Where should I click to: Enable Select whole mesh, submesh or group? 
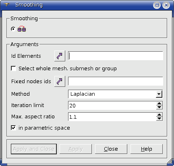13,68
